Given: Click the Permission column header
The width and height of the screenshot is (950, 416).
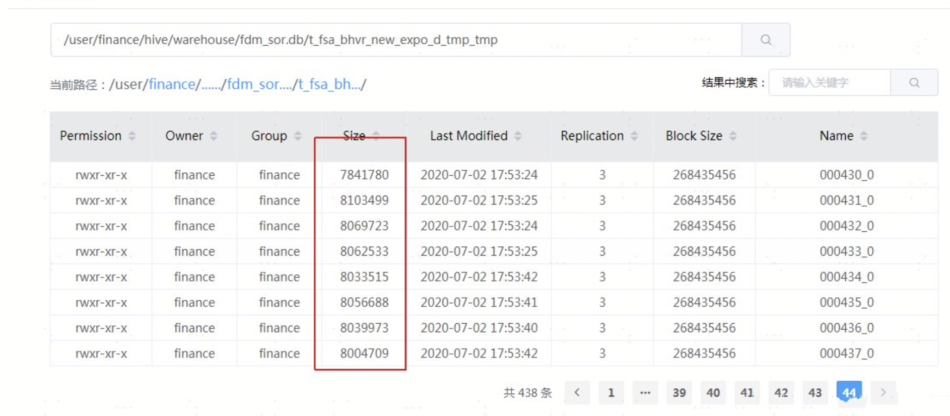Looking at the screenshot, I should coord(101,136).
